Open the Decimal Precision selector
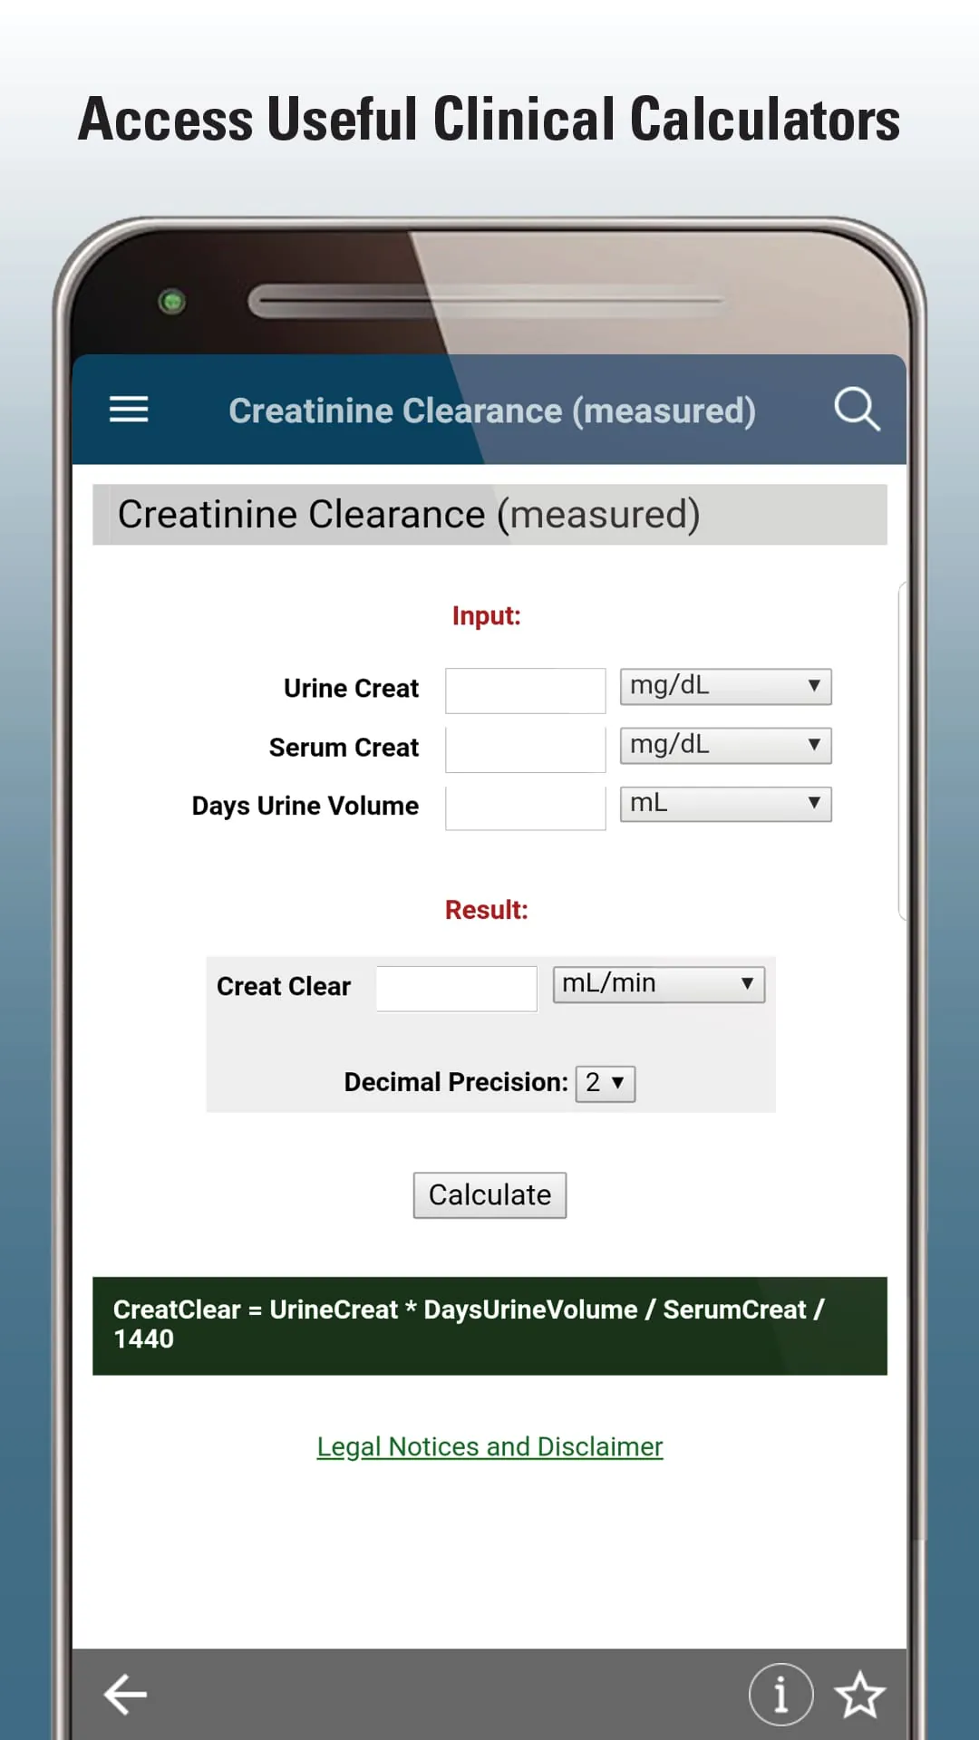This screenshot has width=979, height=1740. [605, 1083]
